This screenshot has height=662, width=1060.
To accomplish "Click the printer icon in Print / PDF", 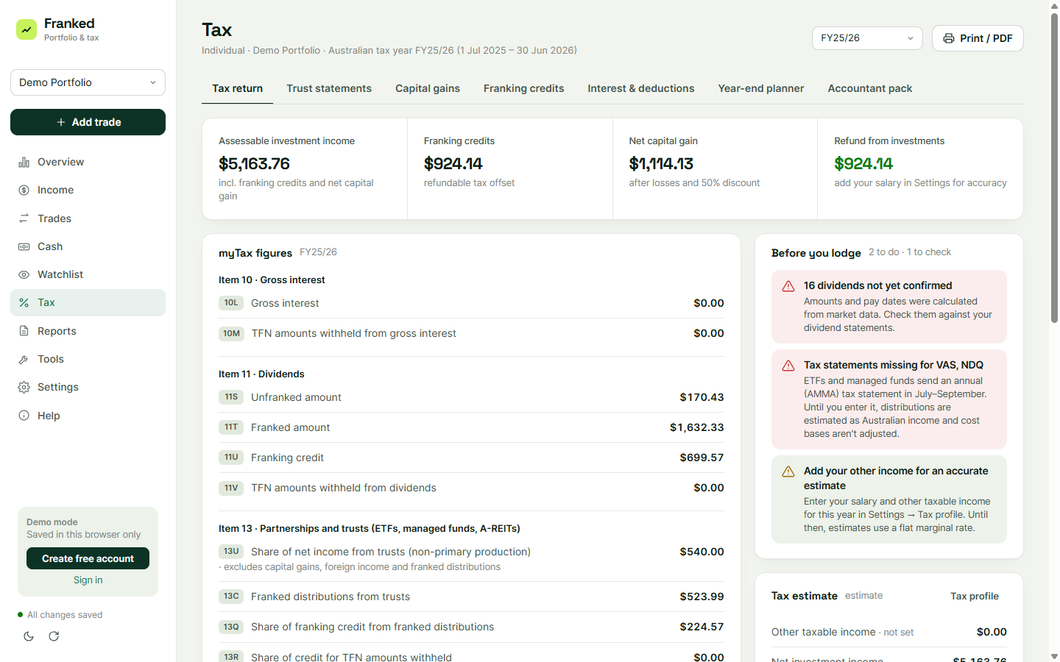I will click(x=949, y=38).
